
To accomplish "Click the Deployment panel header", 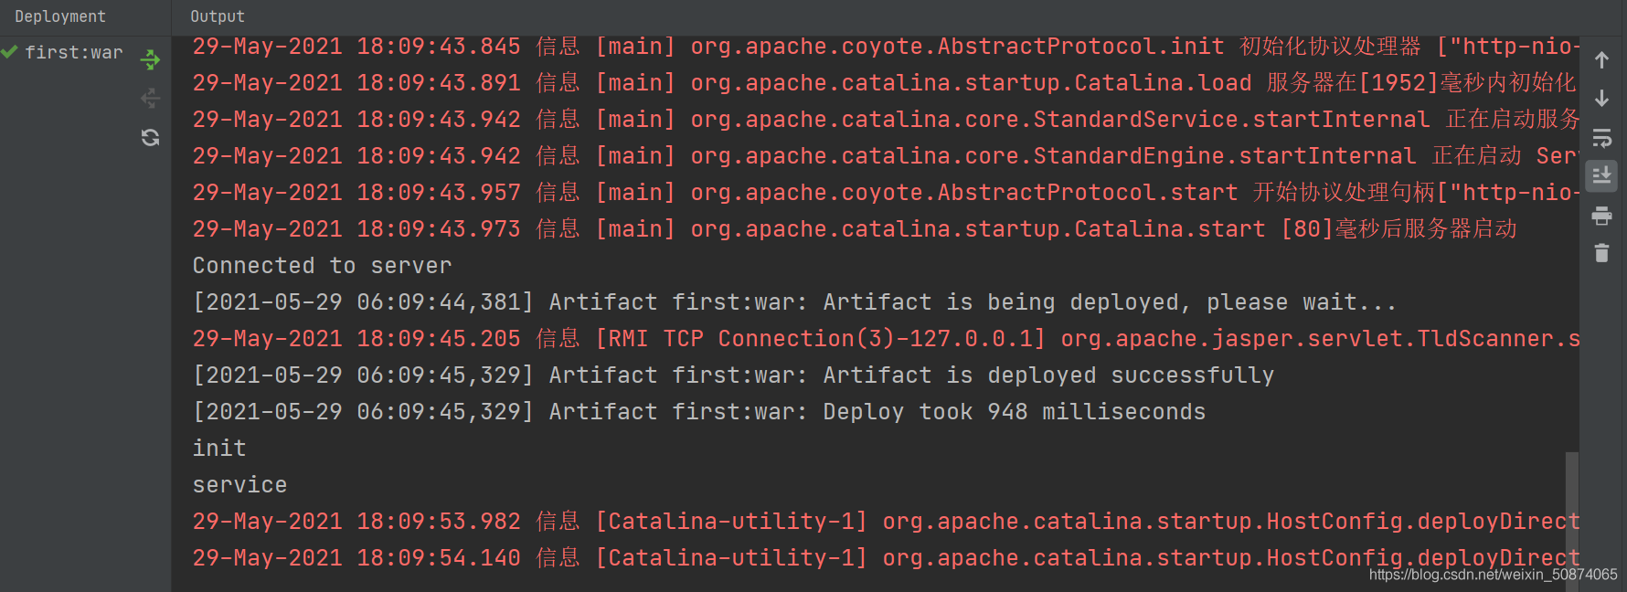I will tap(60, 16).
